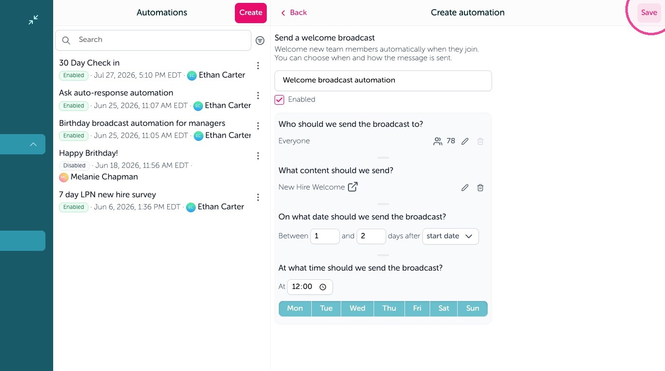This screenshot has height=371, width=665.
Task: Click the clock icon in time field
Action: coord(323,287)
